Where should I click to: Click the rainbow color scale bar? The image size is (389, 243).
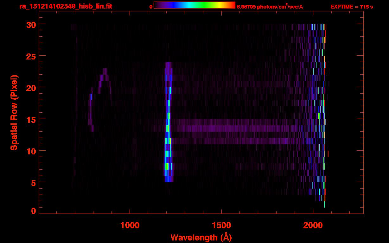[194, 5]
